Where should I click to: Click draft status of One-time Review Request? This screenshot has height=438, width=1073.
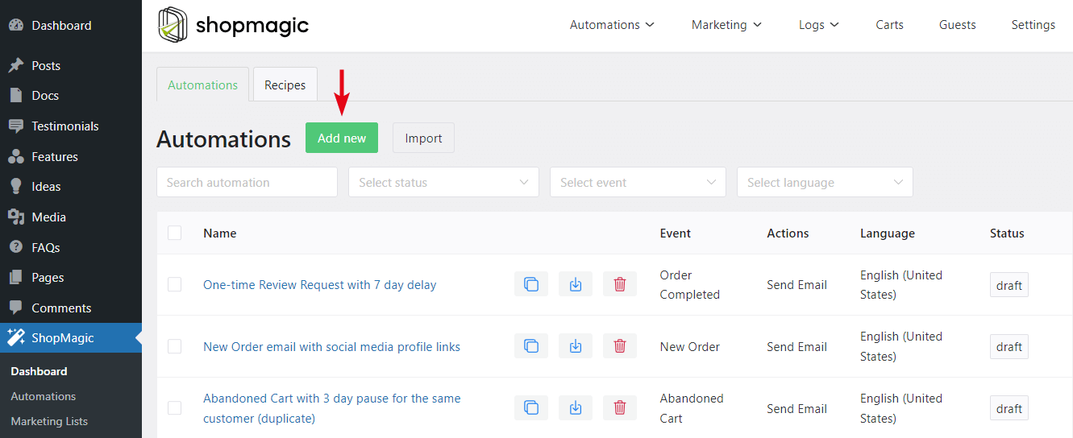pos(1009,285)
